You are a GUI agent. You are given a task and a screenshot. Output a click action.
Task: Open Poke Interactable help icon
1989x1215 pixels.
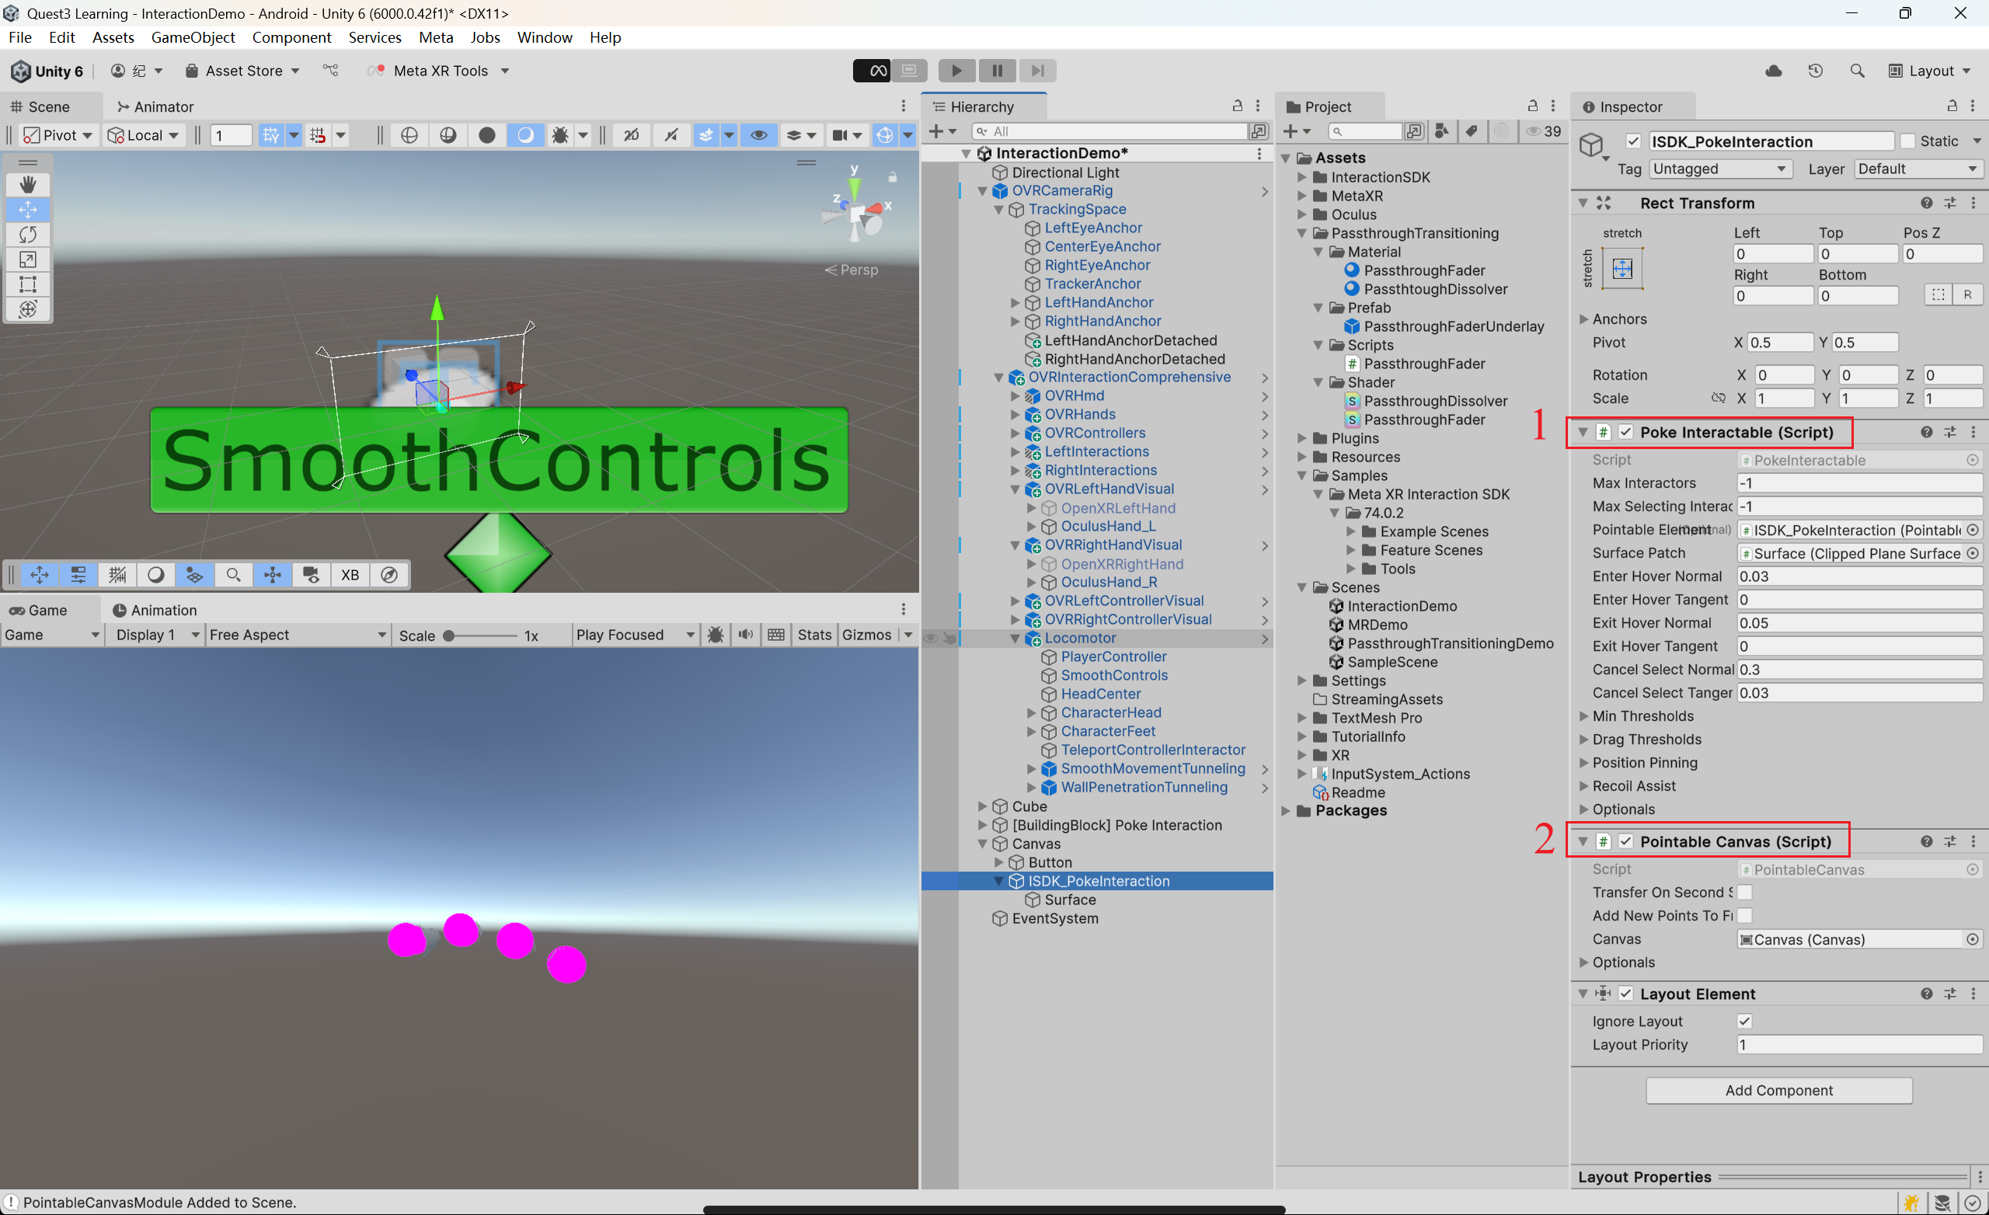pos(1927,433)
